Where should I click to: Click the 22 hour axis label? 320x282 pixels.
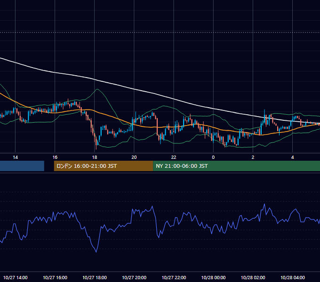pyautogui.click(x=174, y=157)
